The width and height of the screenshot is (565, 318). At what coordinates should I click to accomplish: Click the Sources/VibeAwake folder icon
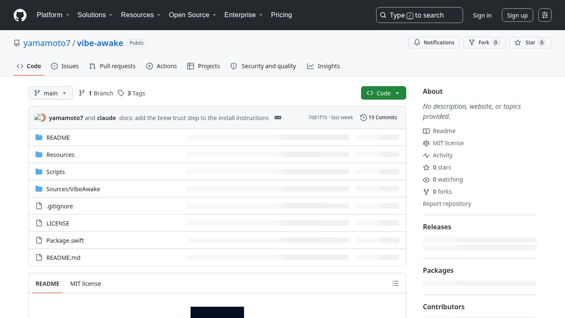click(39, 189)
